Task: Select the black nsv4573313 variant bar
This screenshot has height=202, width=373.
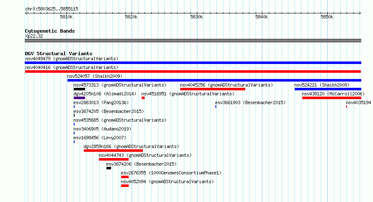Action: [79, 89]
